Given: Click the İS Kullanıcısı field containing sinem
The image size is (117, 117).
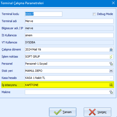Looking at the screenshot, I should tap(69, 35).
